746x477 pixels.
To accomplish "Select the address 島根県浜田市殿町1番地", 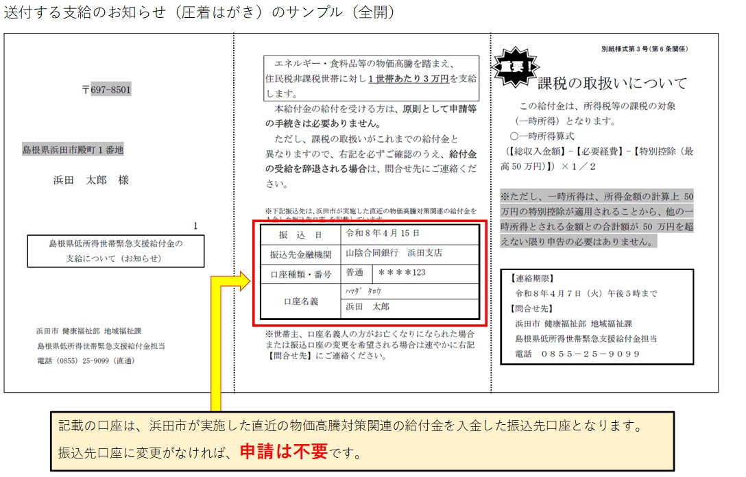I will pyautogui.click(x=73, y=149).
